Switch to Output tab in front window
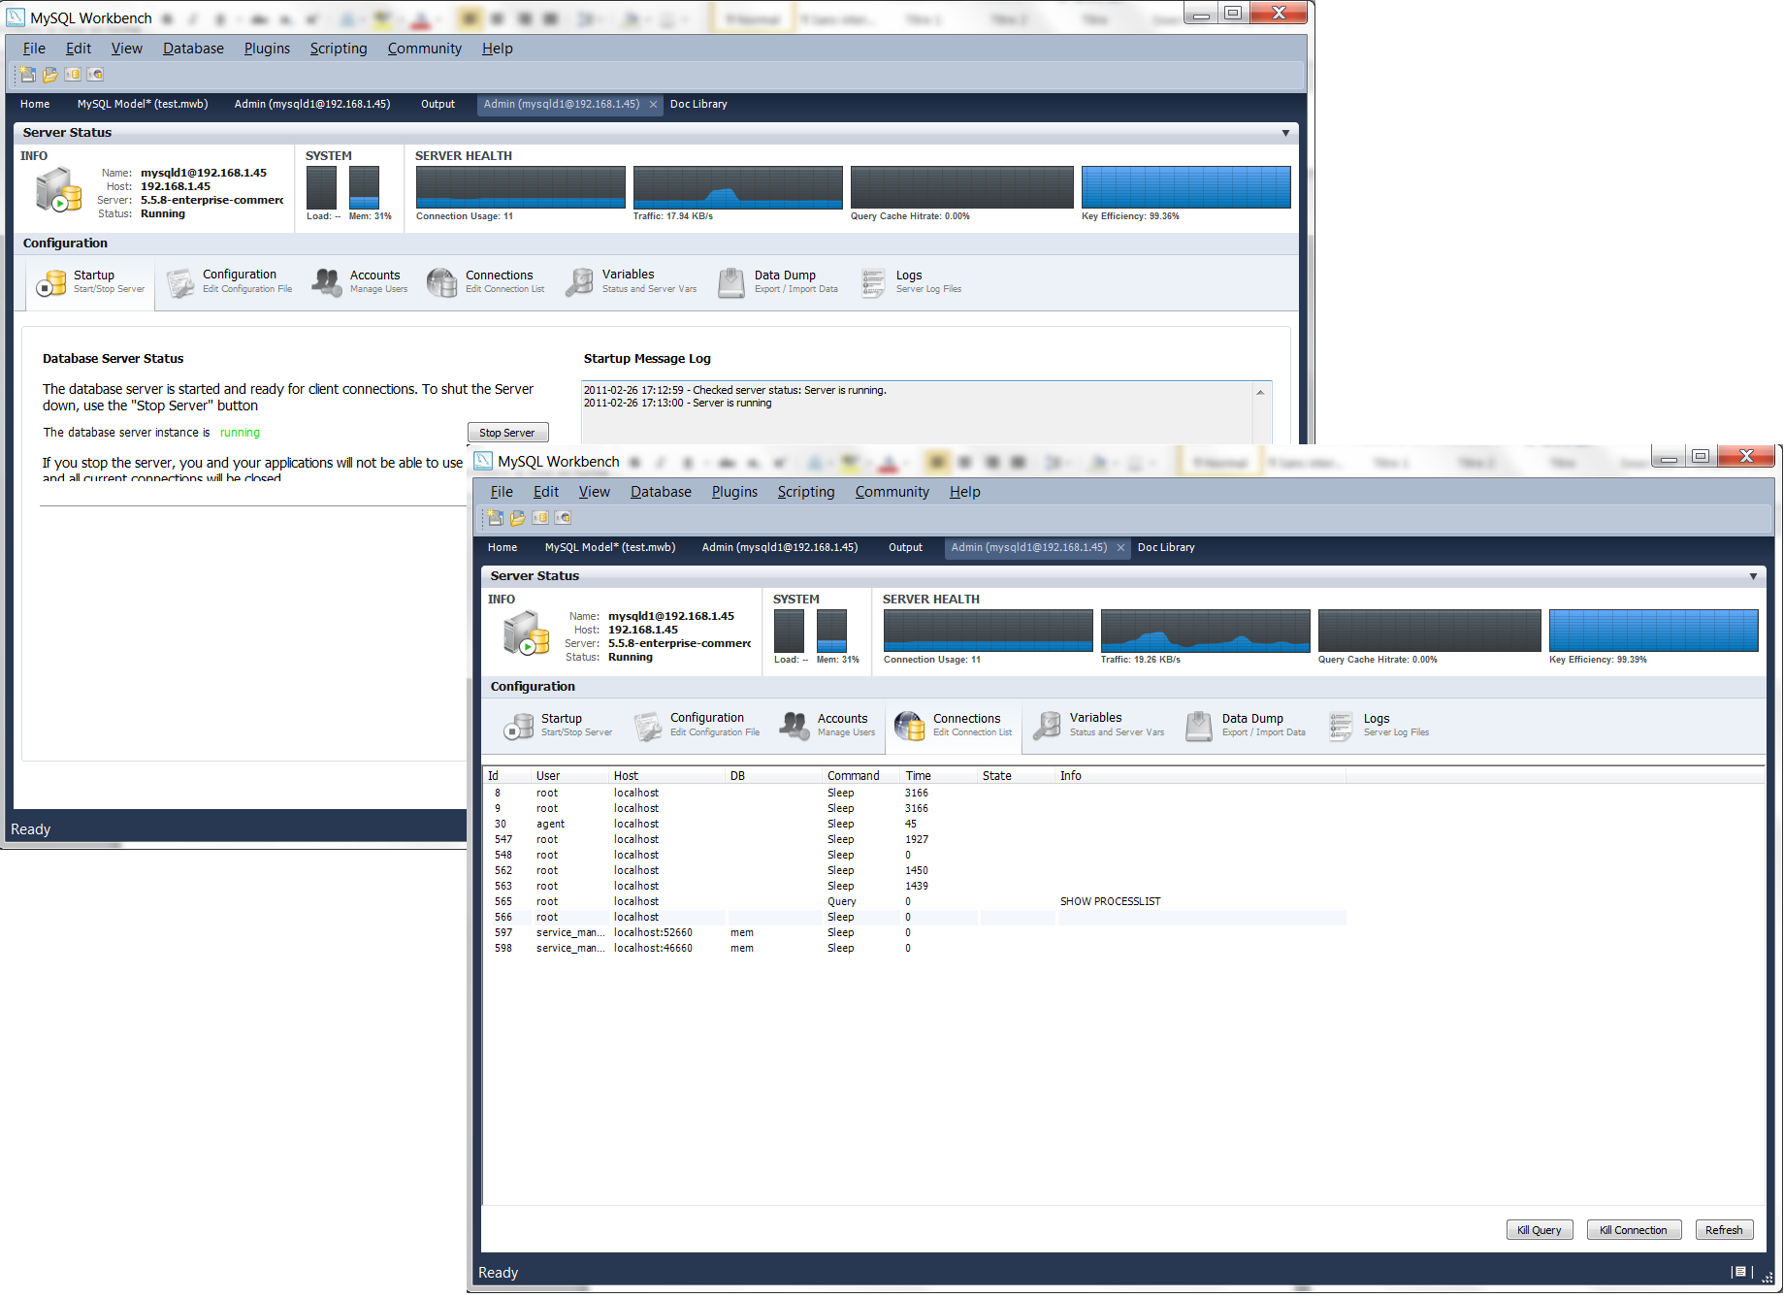1784x1298 pixels. pyautogui.click(x=905, y=548)
